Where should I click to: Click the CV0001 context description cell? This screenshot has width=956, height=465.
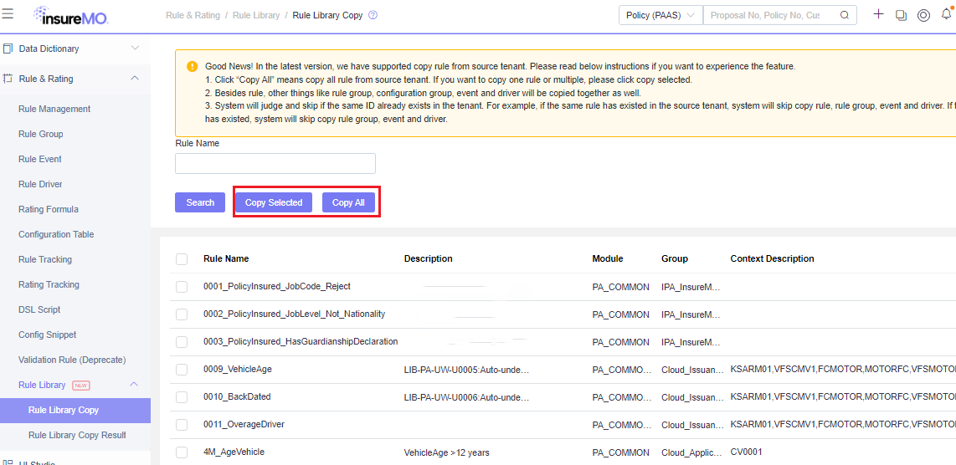pos(746,452)
